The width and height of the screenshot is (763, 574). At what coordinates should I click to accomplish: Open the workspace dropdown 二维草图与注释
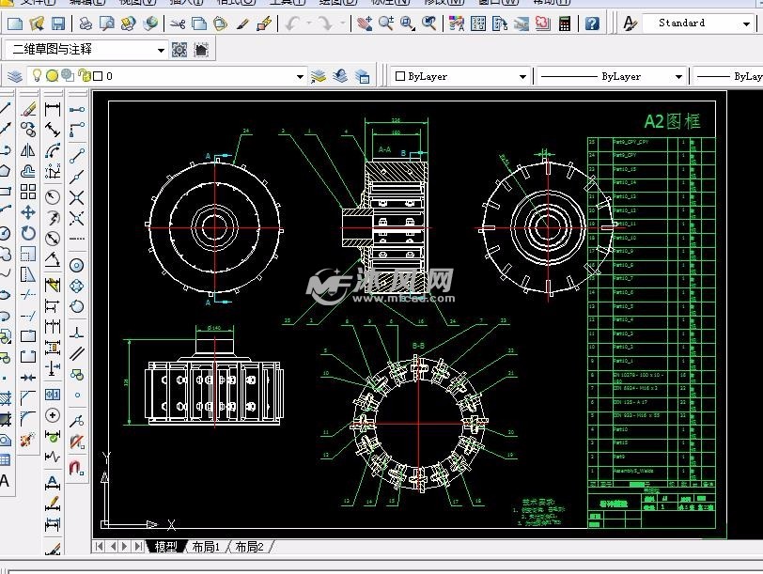point(161,50)
